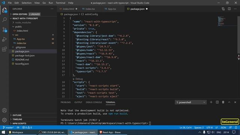Expand the Timeline section
This screenshot has width=240, height=135.
(33, 119)
